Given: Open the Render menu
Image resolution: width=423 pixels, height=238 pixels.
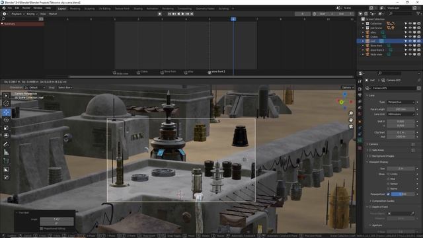Looking at the screenshot, I should point(26,8).
